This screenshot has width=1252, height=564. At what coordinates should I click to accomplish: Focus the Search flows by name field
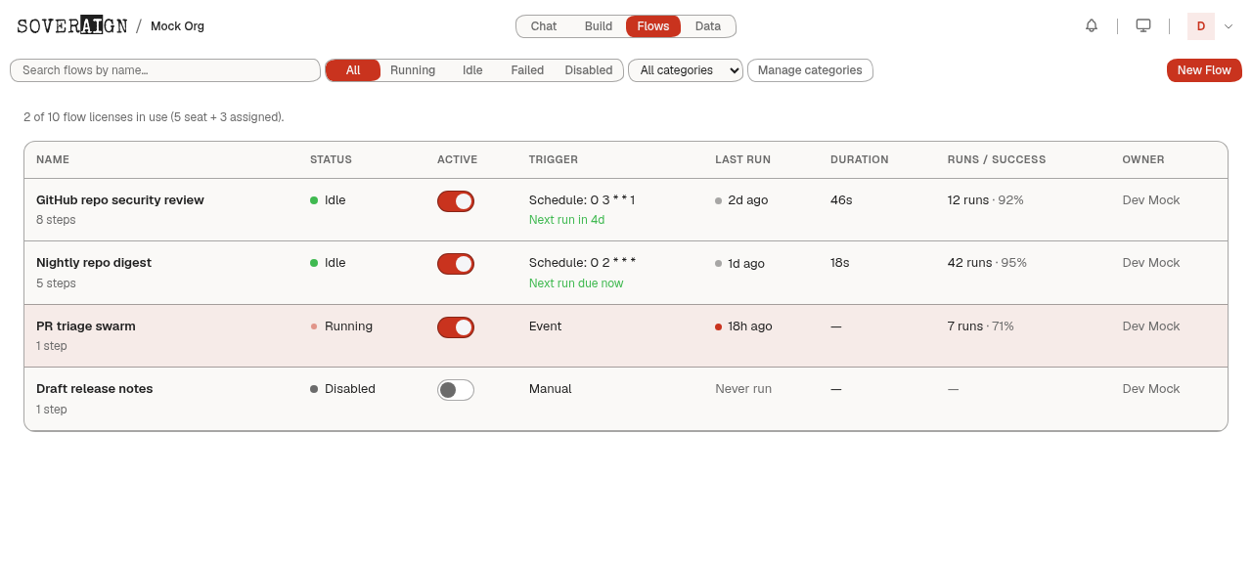click(165, 70)
